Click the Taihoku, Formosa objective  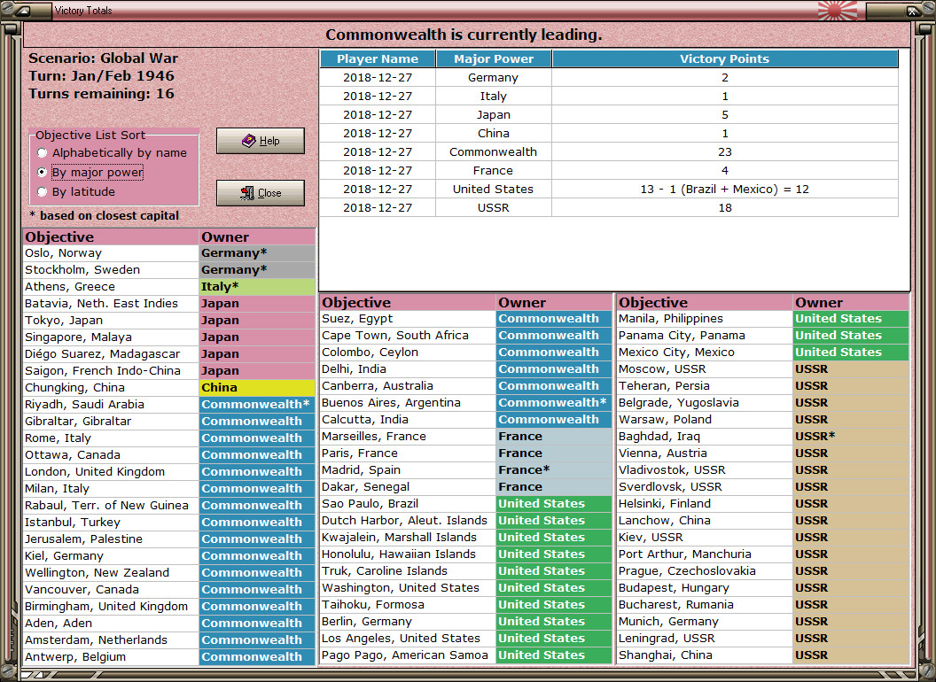click(409, 604)
